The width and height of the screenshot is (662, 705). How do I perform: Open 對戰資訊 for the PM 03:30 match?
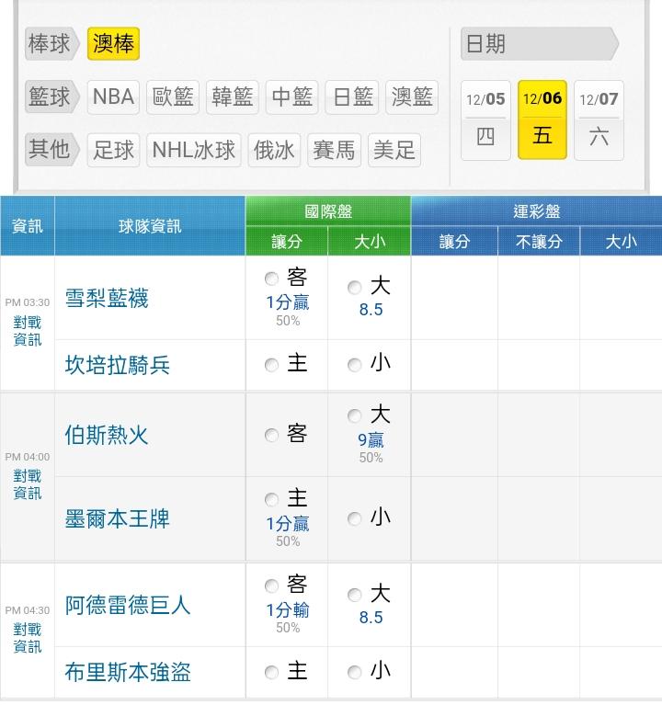coord(28,331)
